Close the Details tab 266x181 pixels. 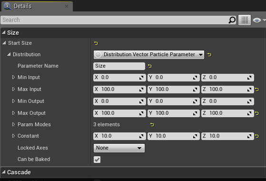tap(67, 6)
